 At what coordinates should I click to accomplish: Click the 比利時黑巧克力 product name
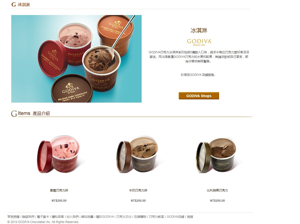[217, 190]
